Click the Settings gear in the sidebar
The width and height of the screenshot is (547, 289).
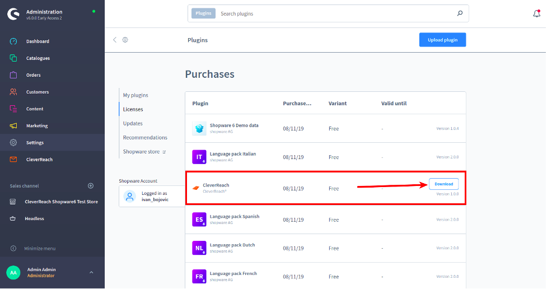tap(13, 142)
